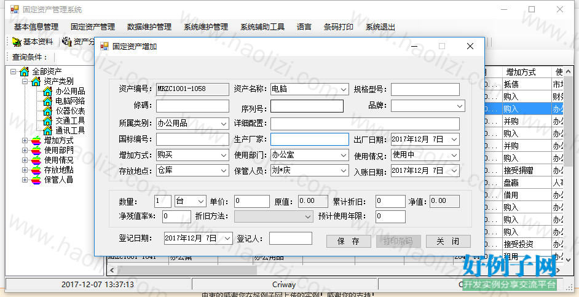Click into the 预计使用年限 input field
This screenshot has width=579, height=297.
point(390,216)
